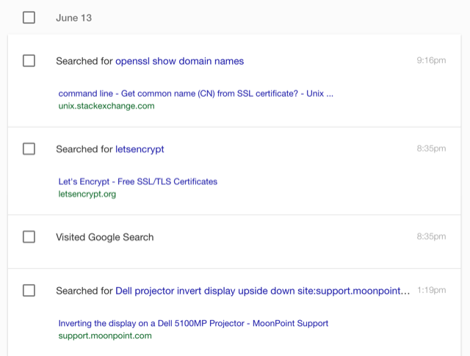Visit the support.moonpoint.com green URL
This screenshot has width=470, height=356.
pyautogui.click(x=105, y=335)
